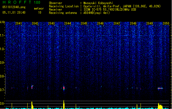
Task: Click the 'Receiving antenna' label
Action: [63, 13]
